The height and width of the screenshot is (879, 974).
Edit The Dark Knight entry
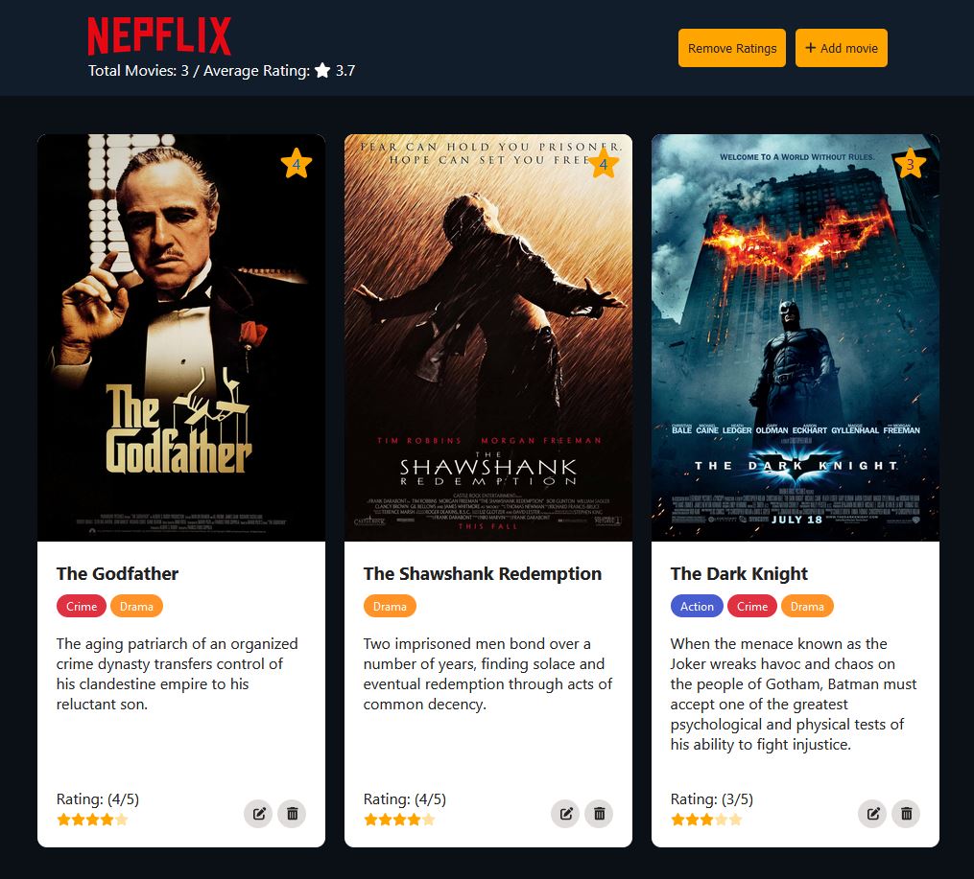[873, 814]
